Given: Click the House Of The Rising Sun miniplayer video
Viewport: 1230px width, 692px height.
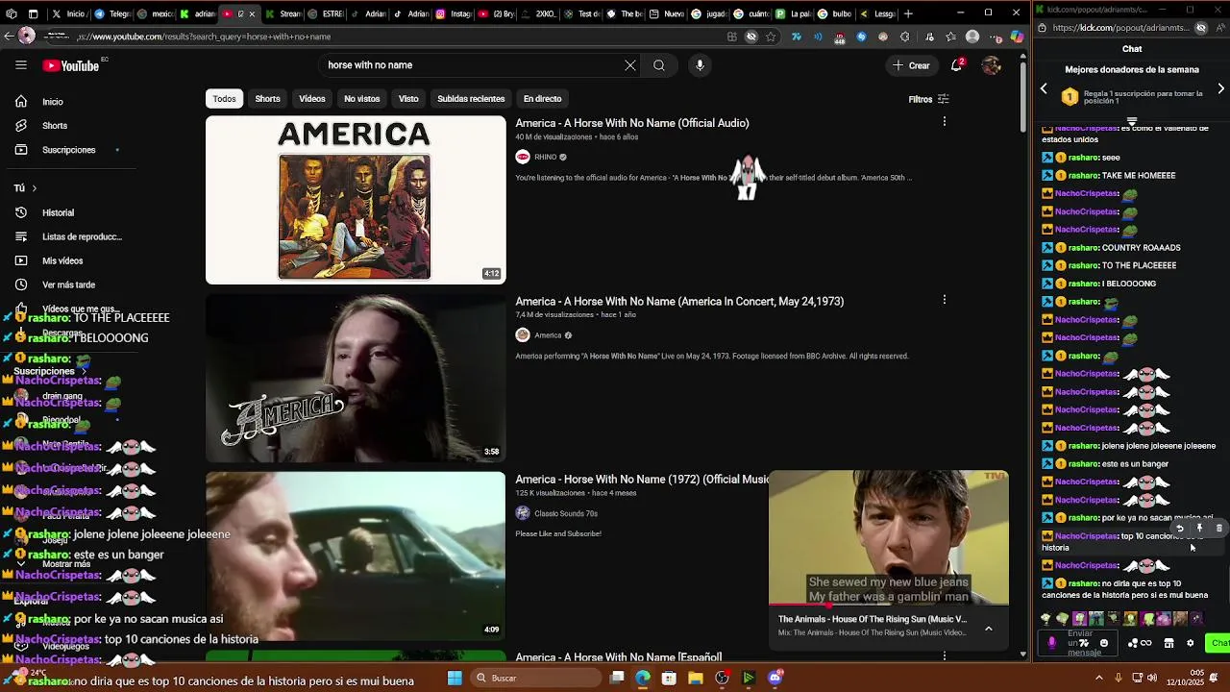Looking at the screenshot, I should tap(889, 538).
